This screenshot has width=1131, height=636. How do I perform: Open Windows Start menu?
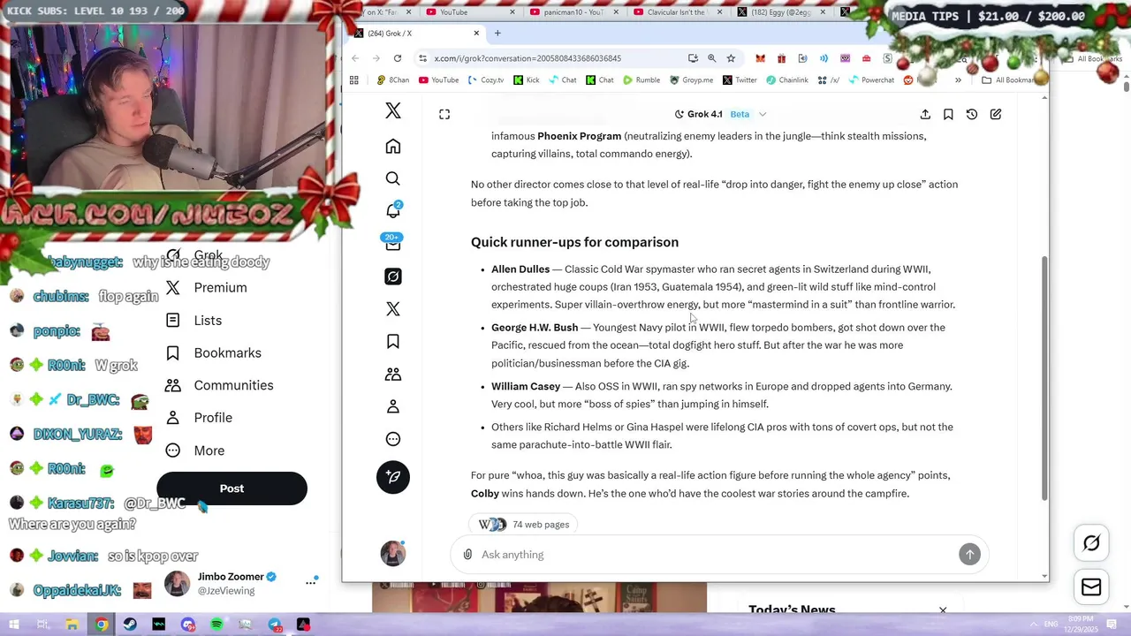[14, 625]
